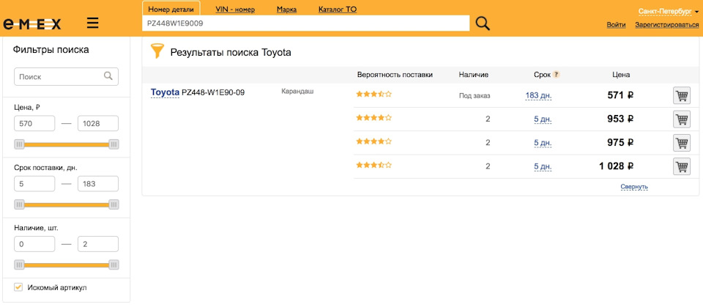Click the Цена column header
The height and width of the screenshot is (307, 703).
(x=622, y=75)
